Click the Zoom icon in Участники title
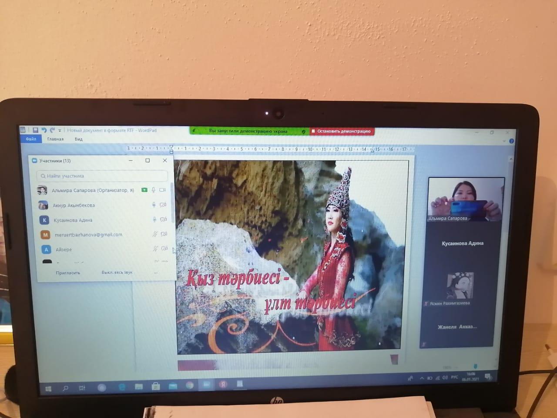 click(35, 161)
